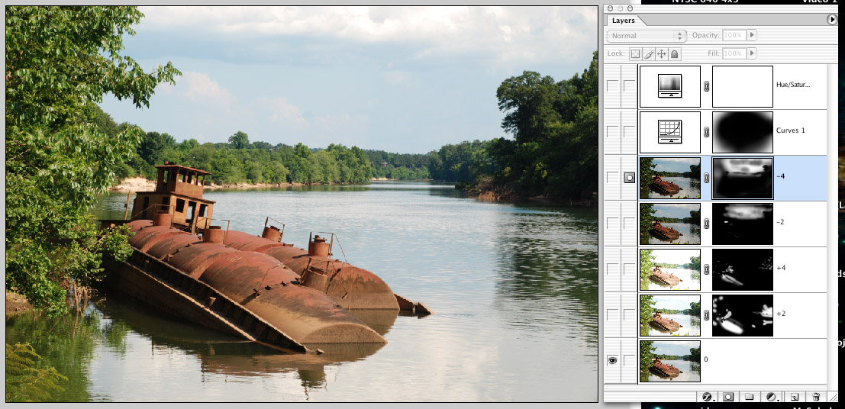Click the +2 layer mask thumbnail

pyautogui.click(x=742, y=315)
